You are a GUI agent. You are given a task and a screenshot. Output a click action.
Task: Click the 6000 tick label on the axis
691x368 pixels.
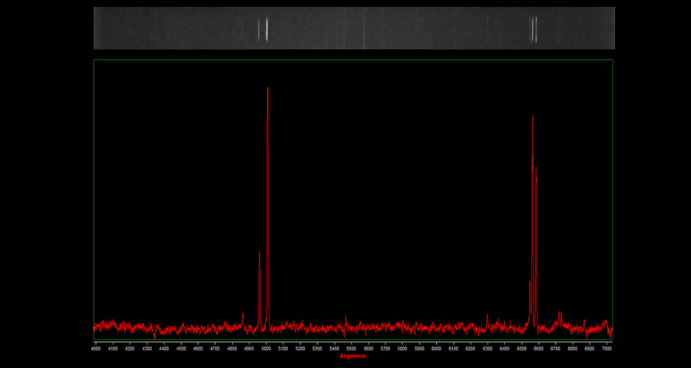tap(436, 349)
